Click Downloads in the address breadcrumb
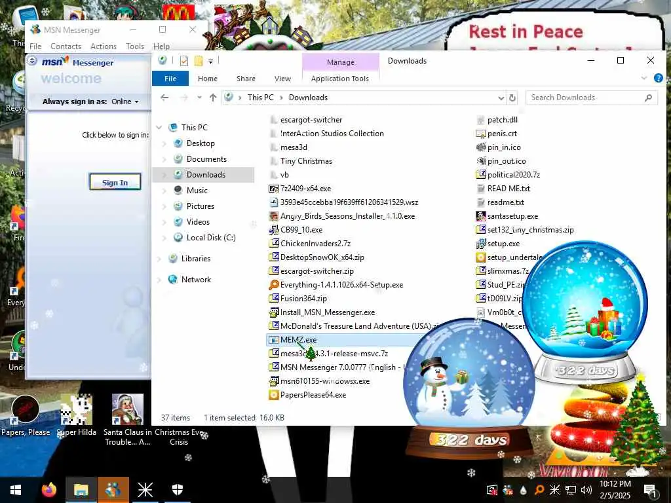Screen dimensions: 671x503 [x=308, y=98]
